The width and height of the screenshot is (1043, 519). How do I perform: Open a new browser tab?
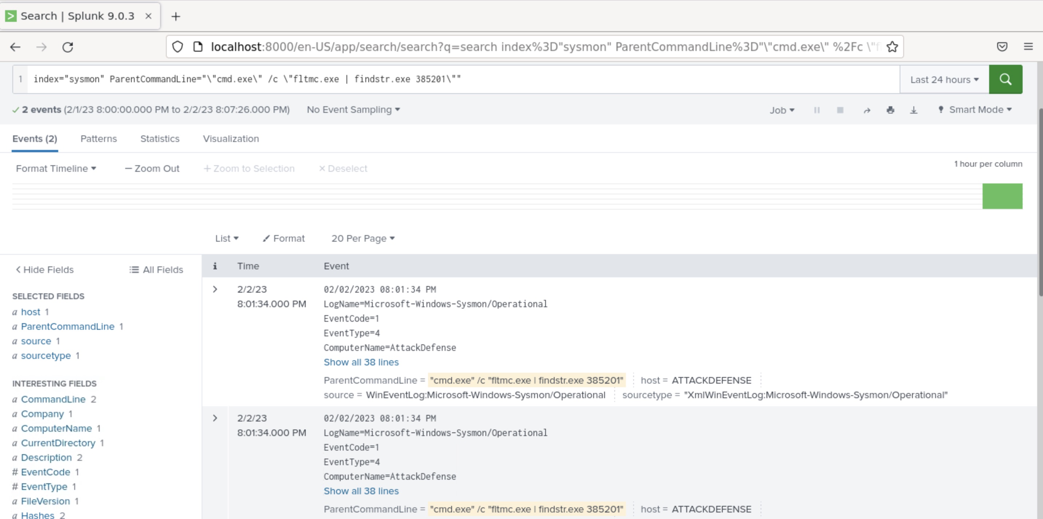(x=175, y=16)
